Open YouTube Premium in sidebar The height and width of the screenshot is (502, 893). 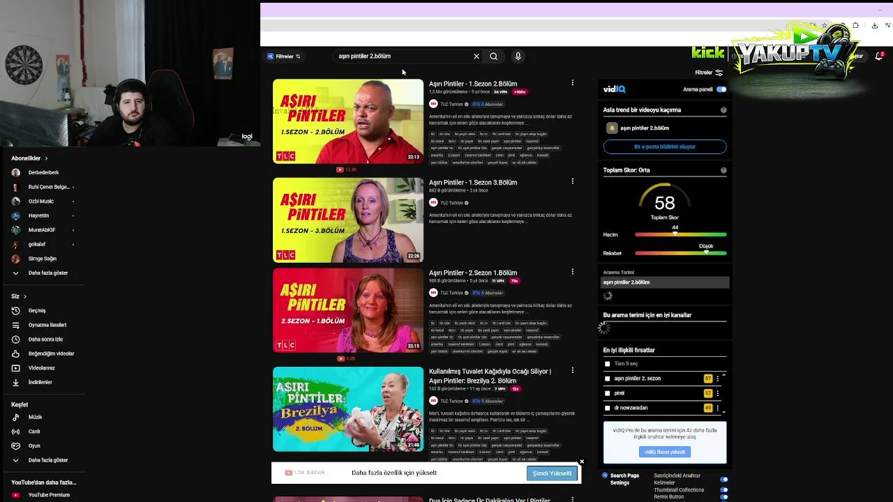click(42, 495)
